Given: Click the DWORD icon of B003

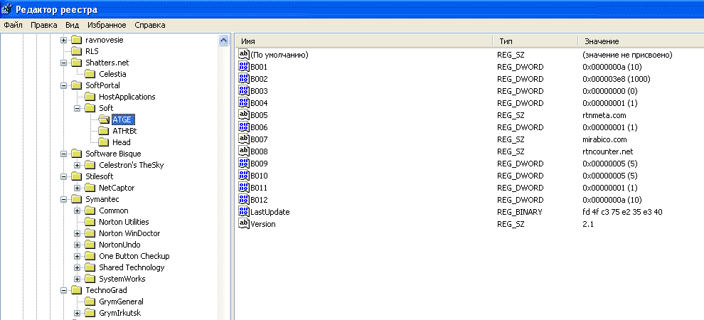Looking at the screenshot, I should 244,91.
